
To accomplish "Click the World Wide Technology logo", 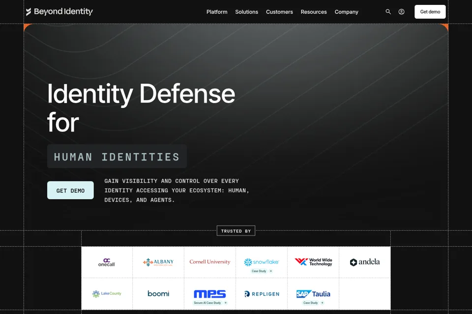I will point(313,262).
